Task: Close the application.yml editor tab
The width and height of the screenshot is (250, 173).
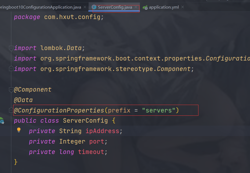Action: (x=183, y=7)
